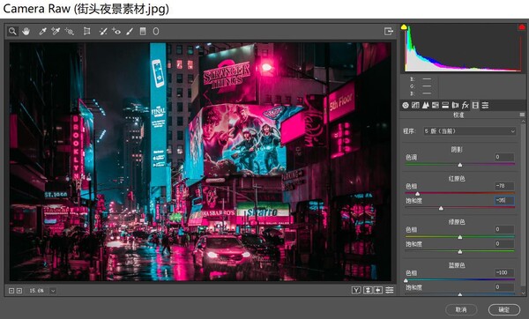Select the White Balance eyedropper tool

pyautogui.click(x=42, y=32)
